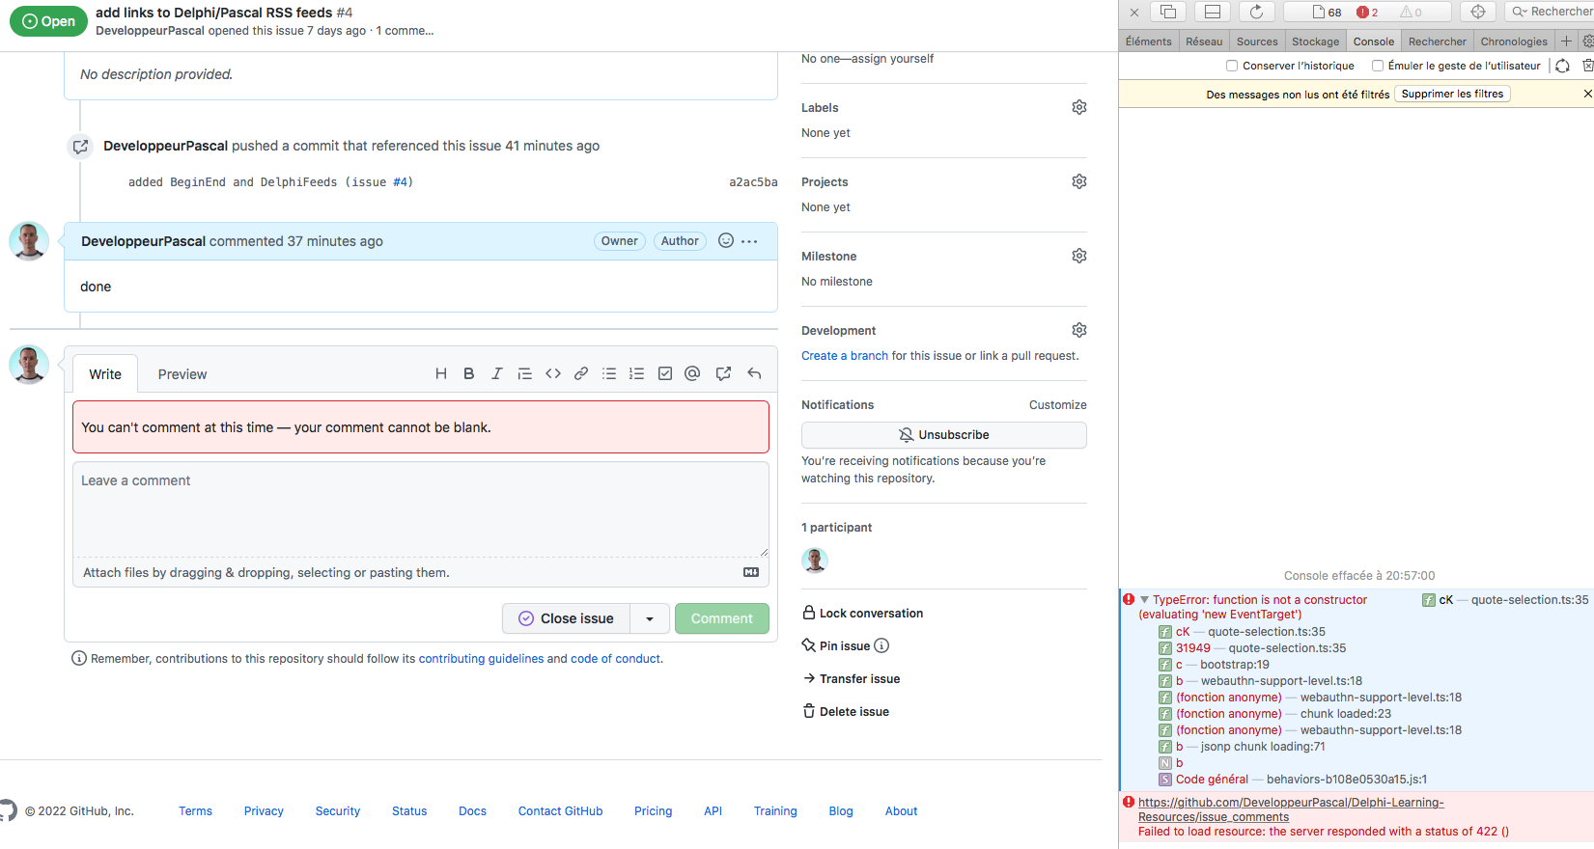This screenshot has height=849, width=1594.
Task: Insert numbered list in comment
Action: click(x=637, y=374)
